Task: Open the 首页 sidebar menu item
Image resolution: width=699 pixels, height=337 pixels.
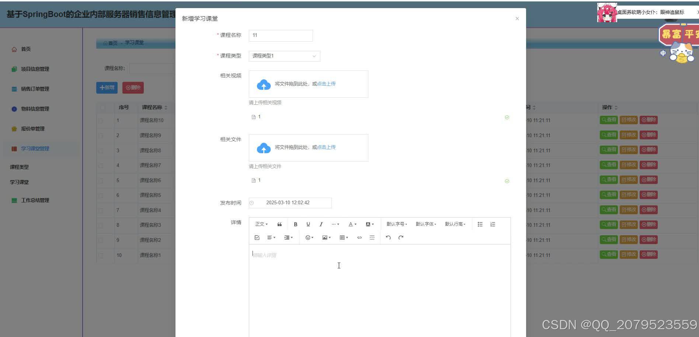Action: 41,49
